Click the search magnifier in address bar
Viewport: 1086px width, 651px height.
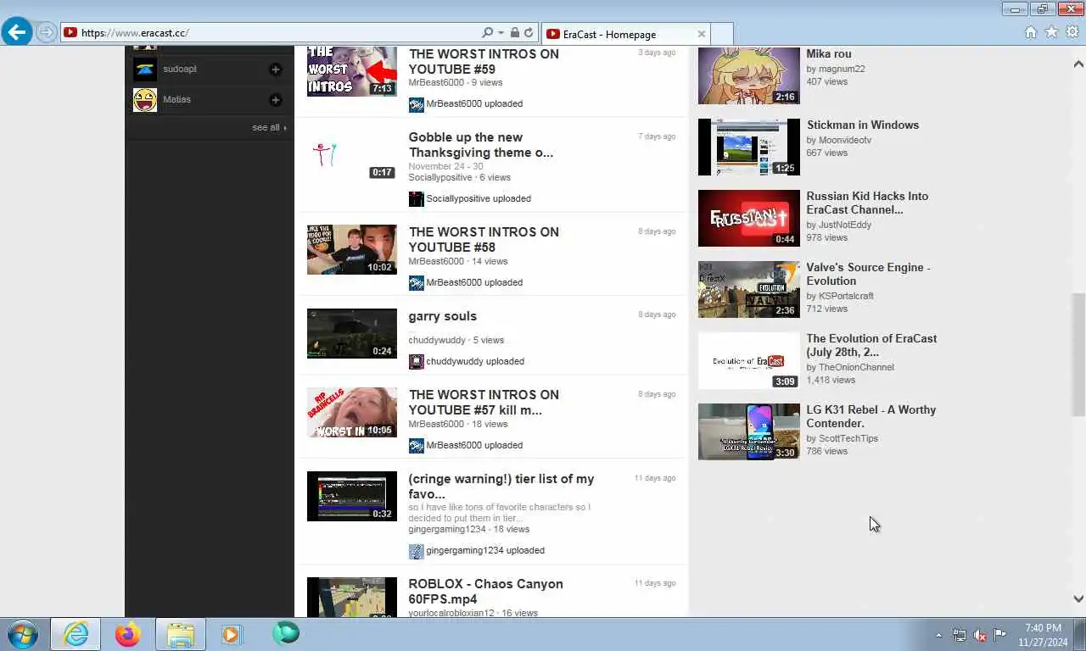point(487,33)
